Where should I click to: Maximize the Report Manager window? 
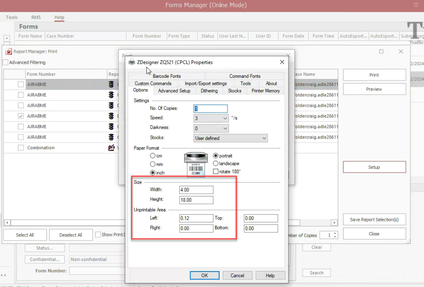[x=381, y=51]
